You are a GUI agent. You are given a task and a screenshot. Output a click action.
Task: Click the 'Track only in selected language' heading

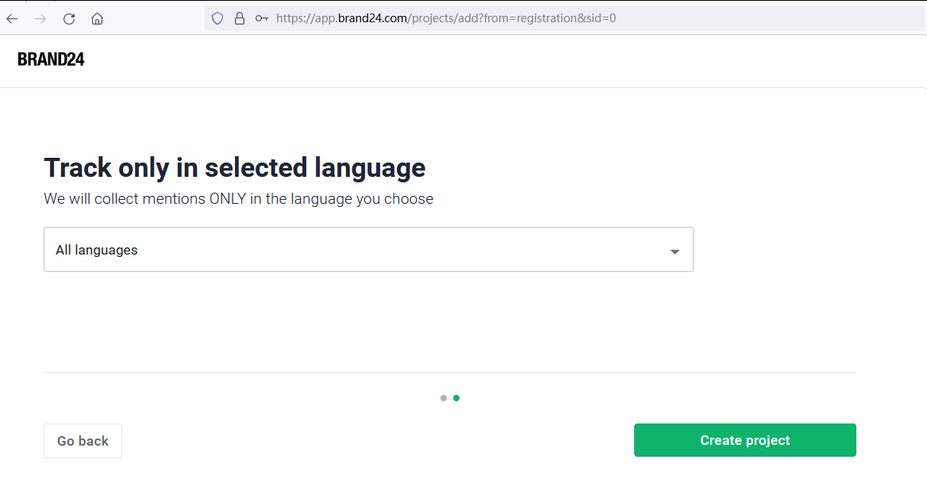pos(235,168)
